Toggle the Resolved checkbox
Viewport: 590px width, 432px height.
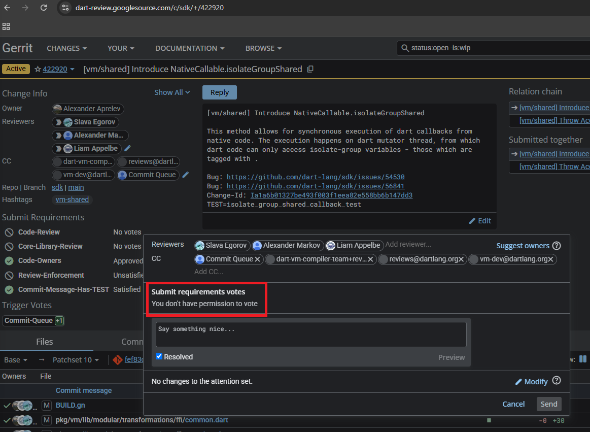click(x=159, y=356)
